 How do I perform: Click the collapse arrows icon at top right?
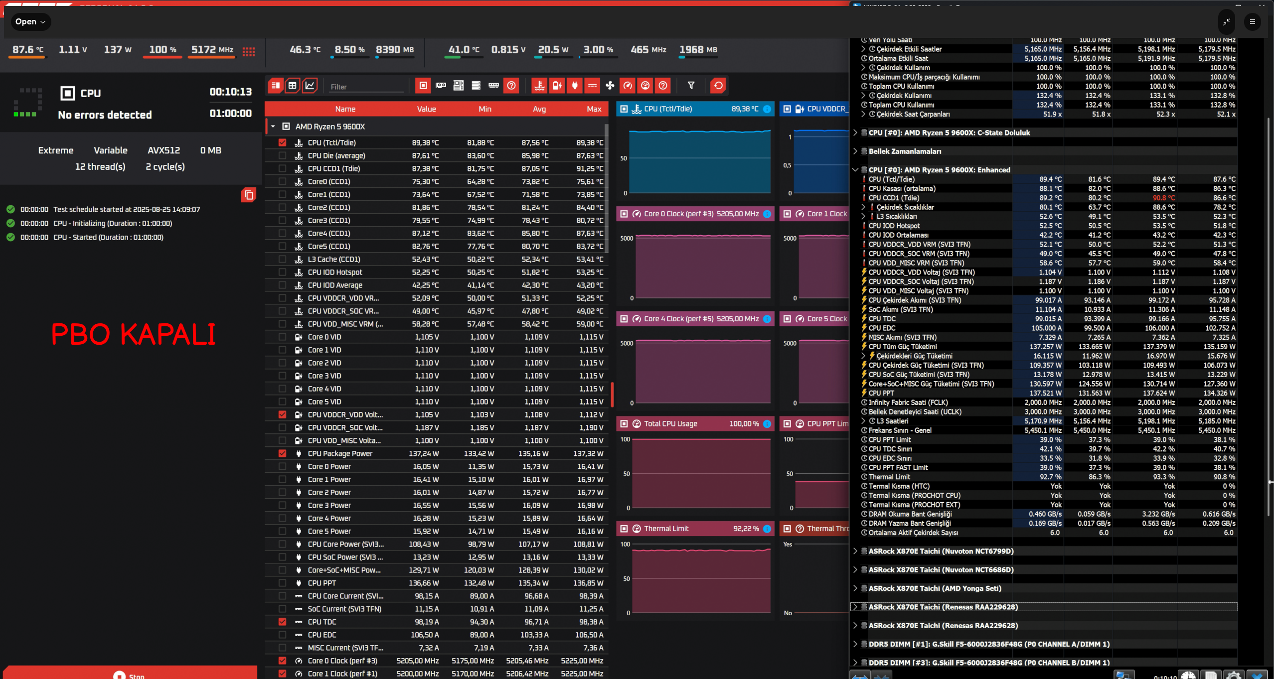pyautogui.click(x=1227, y=22)
